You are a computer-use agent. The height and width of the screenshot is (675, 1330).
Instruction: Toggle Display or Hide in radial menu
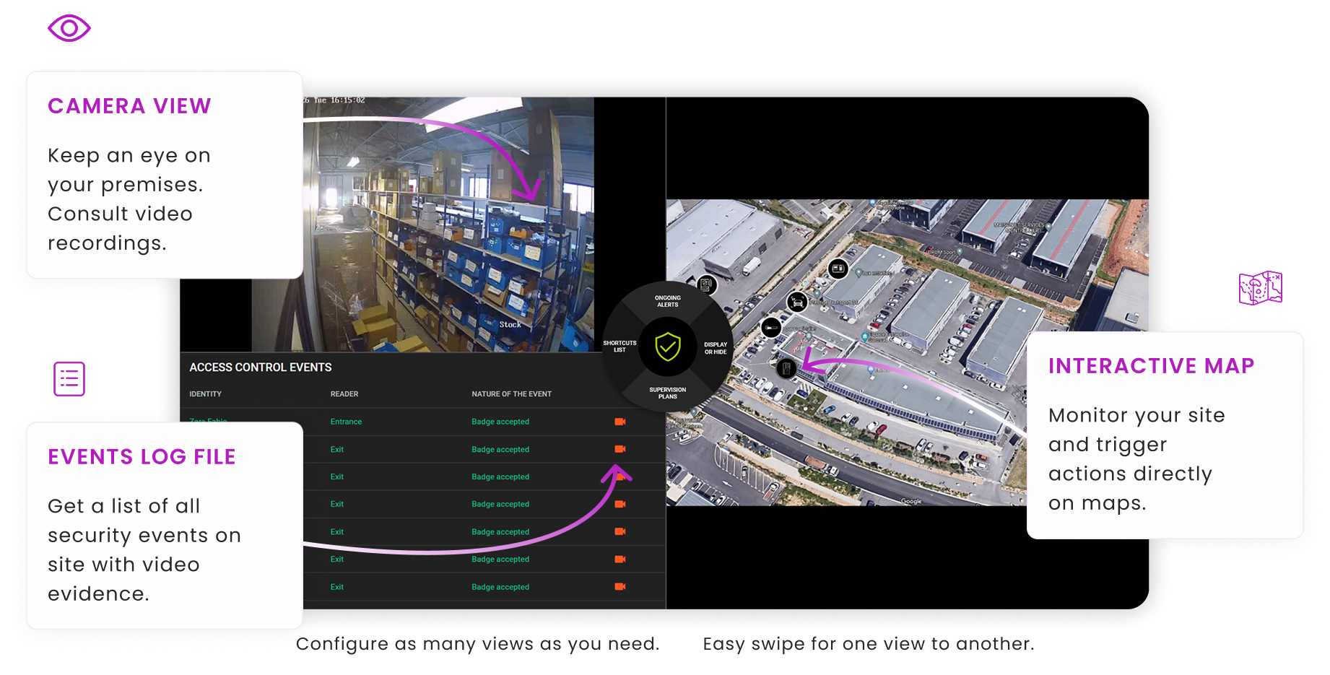[715, 348]
